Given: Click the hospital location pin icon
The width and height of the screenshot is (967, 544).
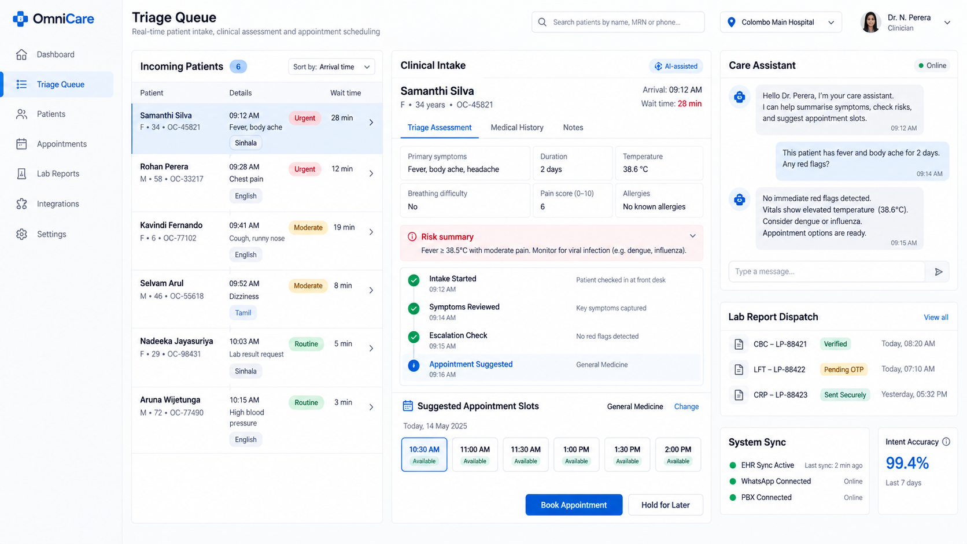Looking at the screenshot, I should coord(731,22).
